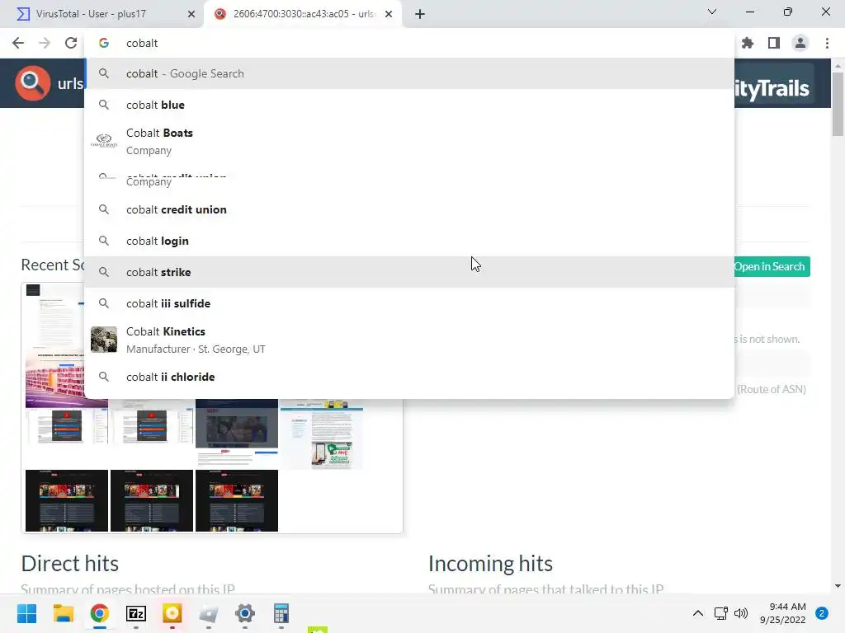Pick the 'cobalt login' suggestion

click(409, 241)
